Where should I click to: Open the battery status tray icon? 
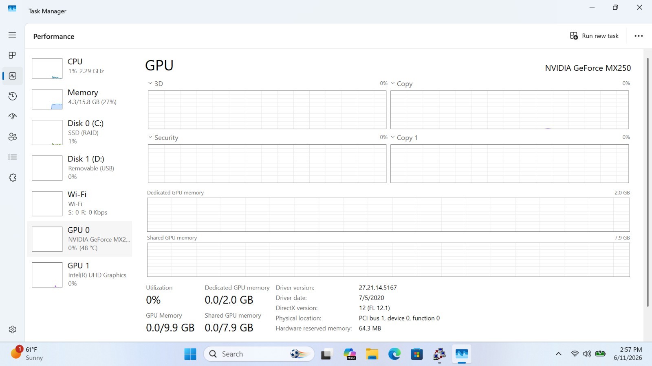tap(600, 354)
